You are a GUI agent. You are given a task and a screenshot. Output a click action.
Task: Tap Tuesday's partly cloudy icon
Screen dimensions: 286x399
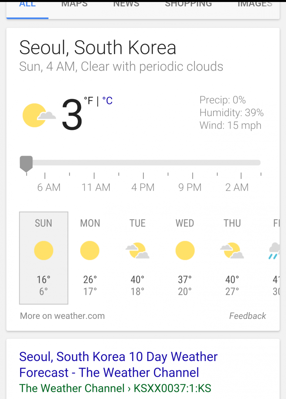coord(138,251)
